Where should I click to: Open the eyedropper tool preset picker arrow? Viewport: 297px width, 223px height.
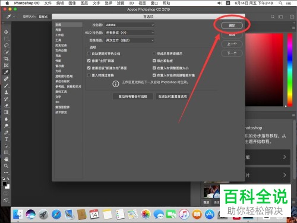(x=14, y=17)
